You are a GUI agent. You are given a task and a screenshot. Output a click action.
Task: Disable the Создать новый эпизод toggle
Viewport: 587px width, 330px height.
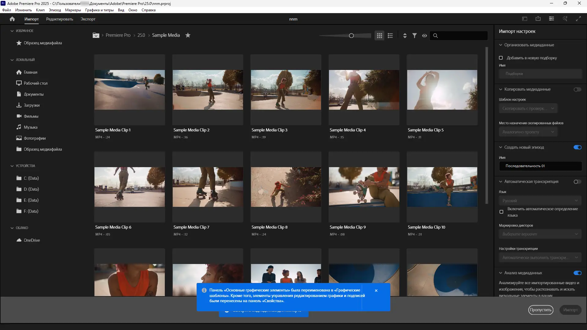(577, 147)
